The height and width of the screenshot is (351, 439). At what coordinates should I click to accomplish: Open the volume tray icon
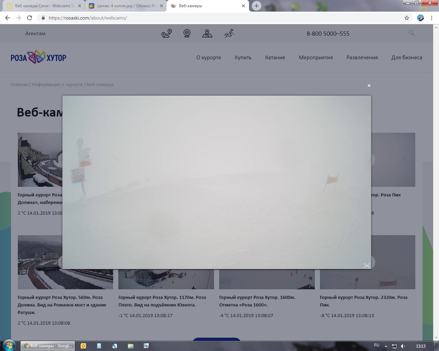403,346
